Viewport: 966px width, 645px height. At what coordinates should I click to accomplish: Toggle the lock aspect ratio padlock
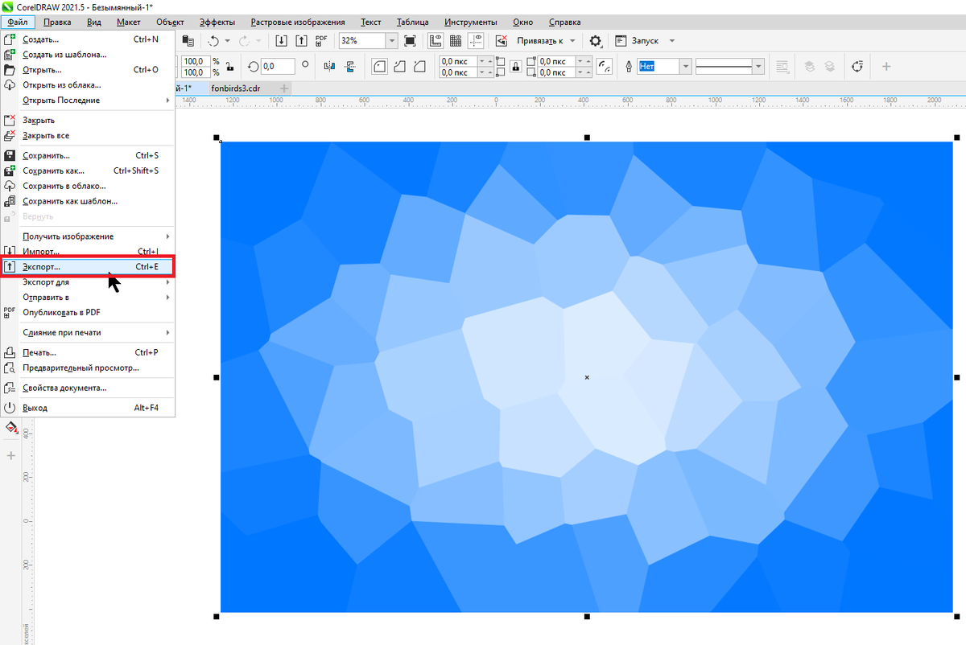515,67
